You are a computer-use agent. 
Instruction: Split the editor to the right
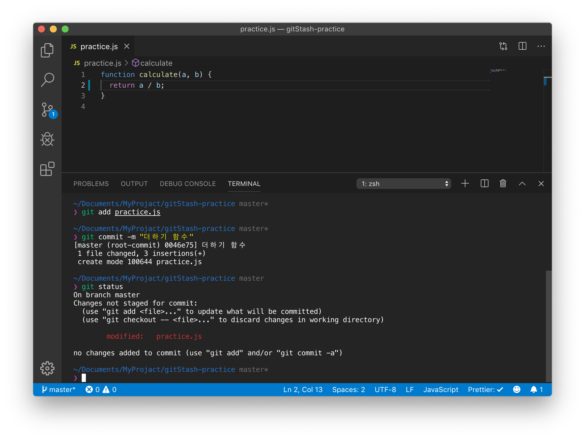tap(522, 46)
